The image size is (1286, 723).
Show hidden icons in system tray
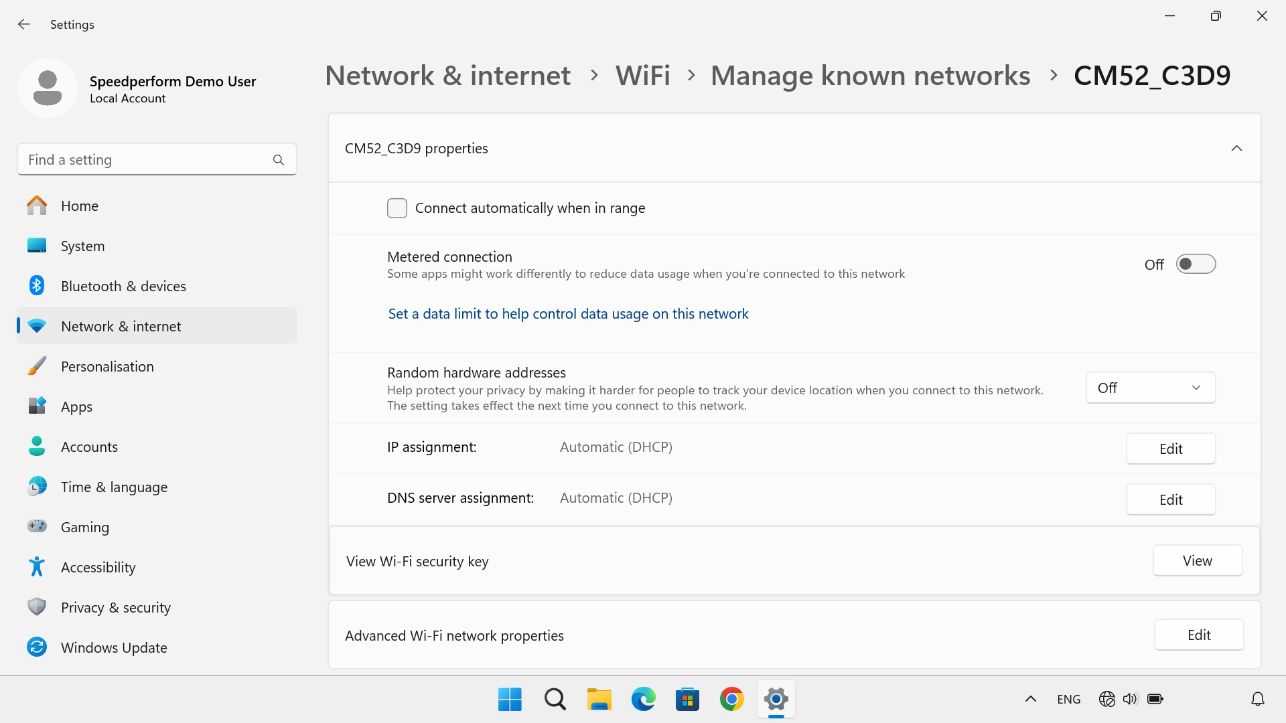pos(1031,700)
